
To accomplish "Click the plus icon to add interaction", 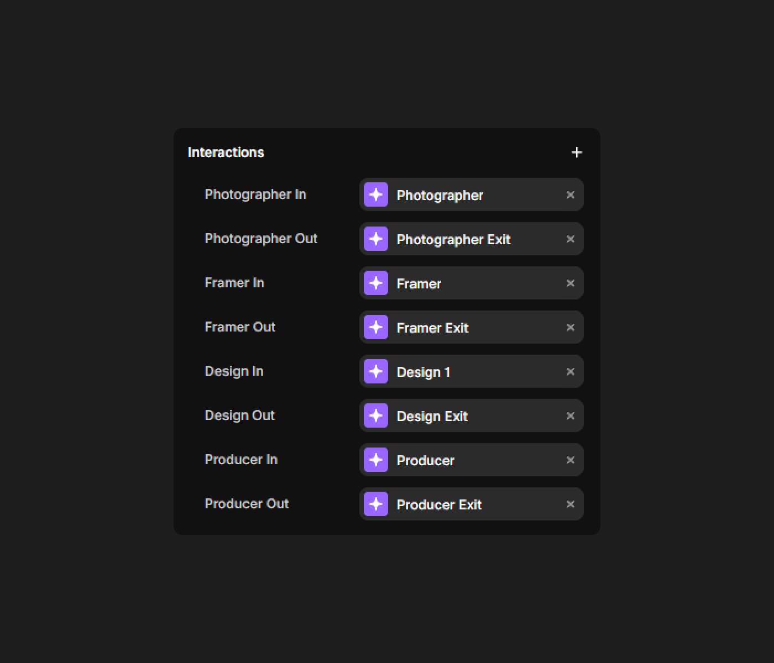I will (577, 152).
